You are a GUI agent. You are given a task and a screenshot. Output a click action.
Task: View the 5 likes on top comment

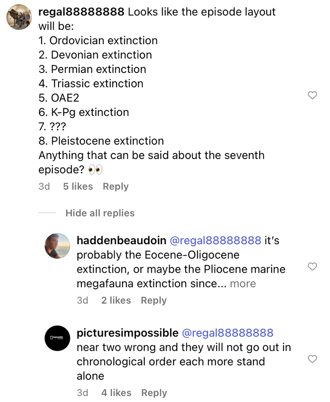click(78, 187)
